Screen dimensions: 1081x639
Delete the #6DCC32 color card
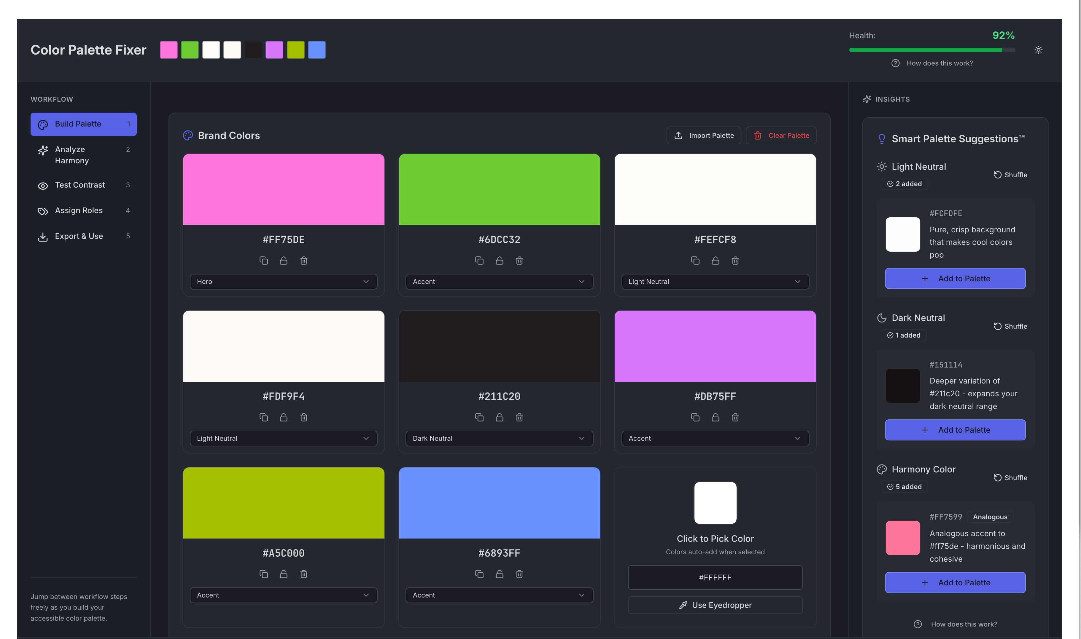coord(519,261)
